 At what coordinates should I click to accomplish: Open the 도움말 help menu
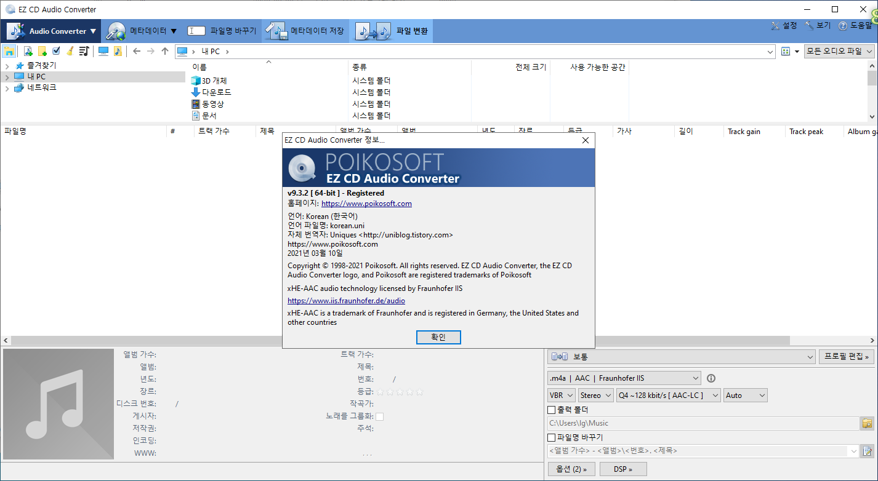[855, 26]
